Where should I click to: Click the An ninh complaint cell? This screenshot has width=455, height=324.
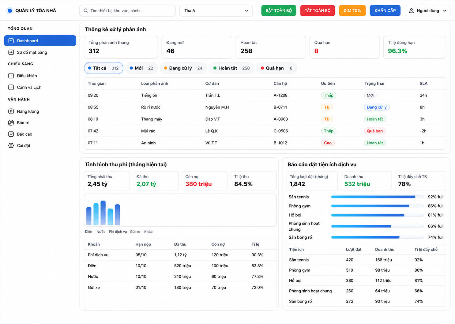pos(148,143)
